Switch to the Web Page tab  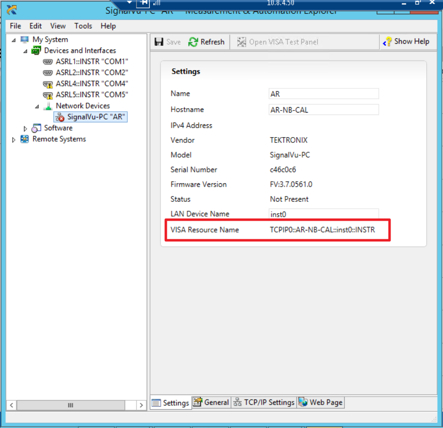click(x=321, y=402)
